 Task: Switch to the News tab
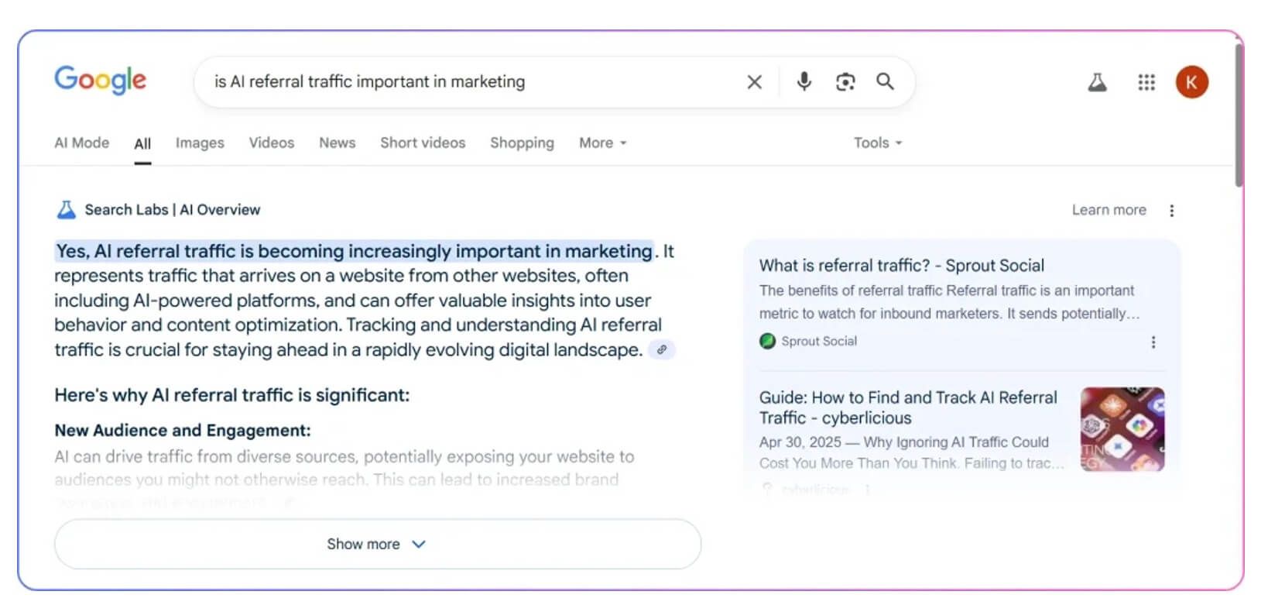click(338, 143)
